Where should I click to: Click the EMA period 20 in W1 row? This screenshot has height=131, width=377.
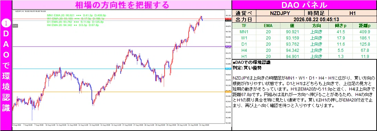(268, 38)
